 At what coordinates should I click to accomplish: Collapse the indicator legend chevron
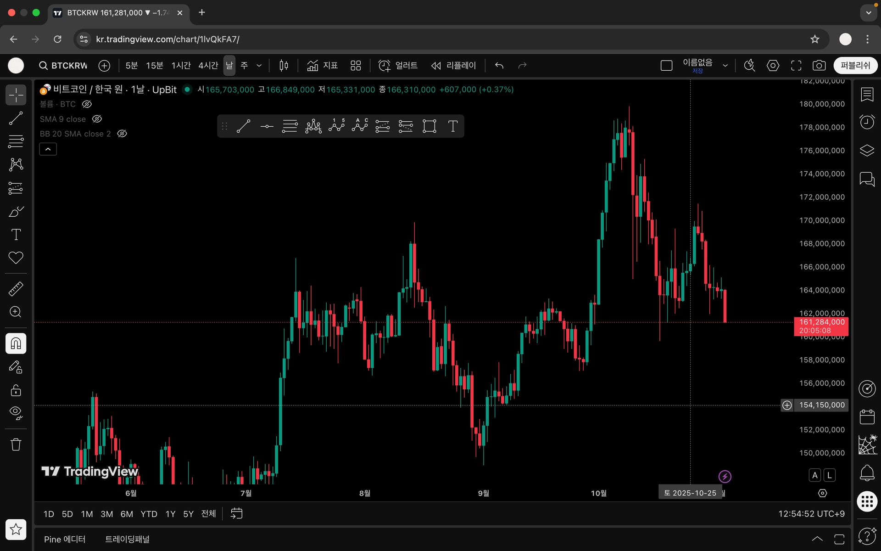[x=48, y=149]
